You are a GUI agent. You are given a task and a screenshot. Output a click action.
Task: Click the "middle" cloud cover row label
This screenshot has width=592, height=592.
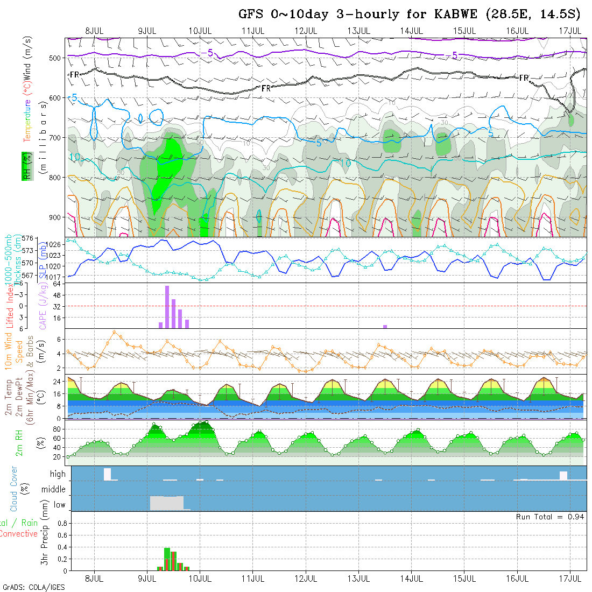[x=54, y=490]
